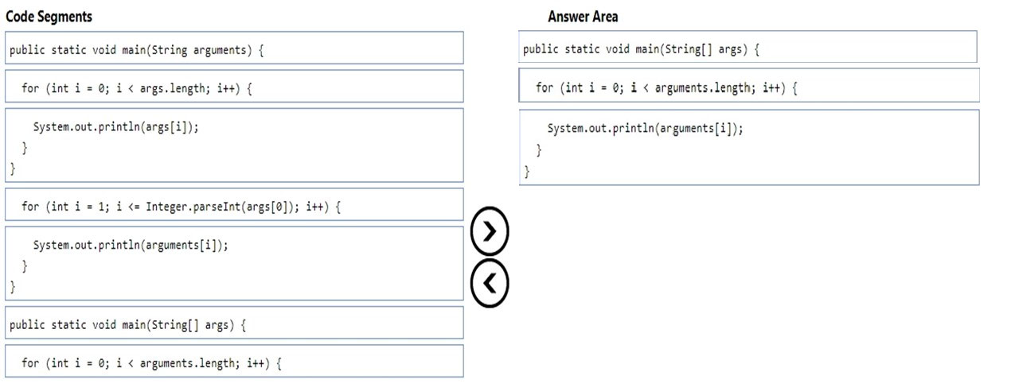This screenshot has height=391, width=1015.
Task: Select System.out.println(args[i]) code segment
Action: pos(234,145)
